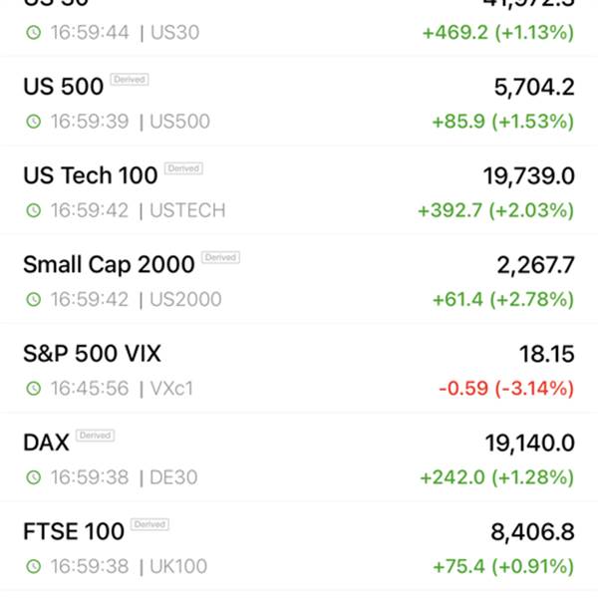
Task: Tap the Derived badge next to DAX
Action: 96,436
